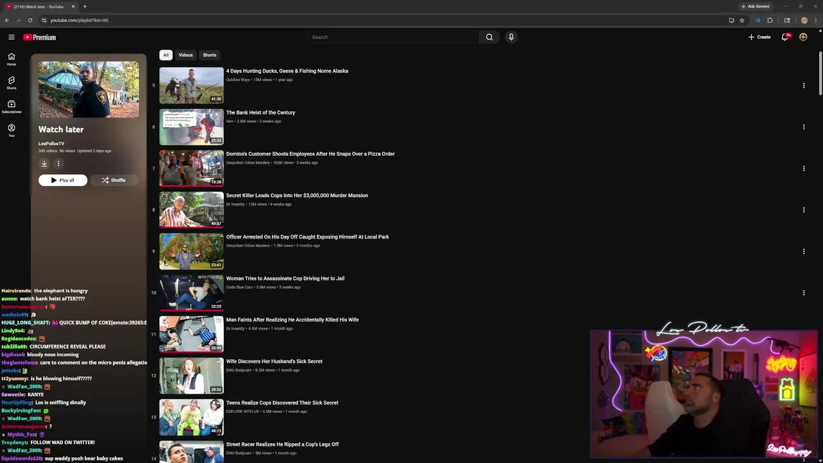
Task: Select the Videos filter chip
Action: click(186, 55)
